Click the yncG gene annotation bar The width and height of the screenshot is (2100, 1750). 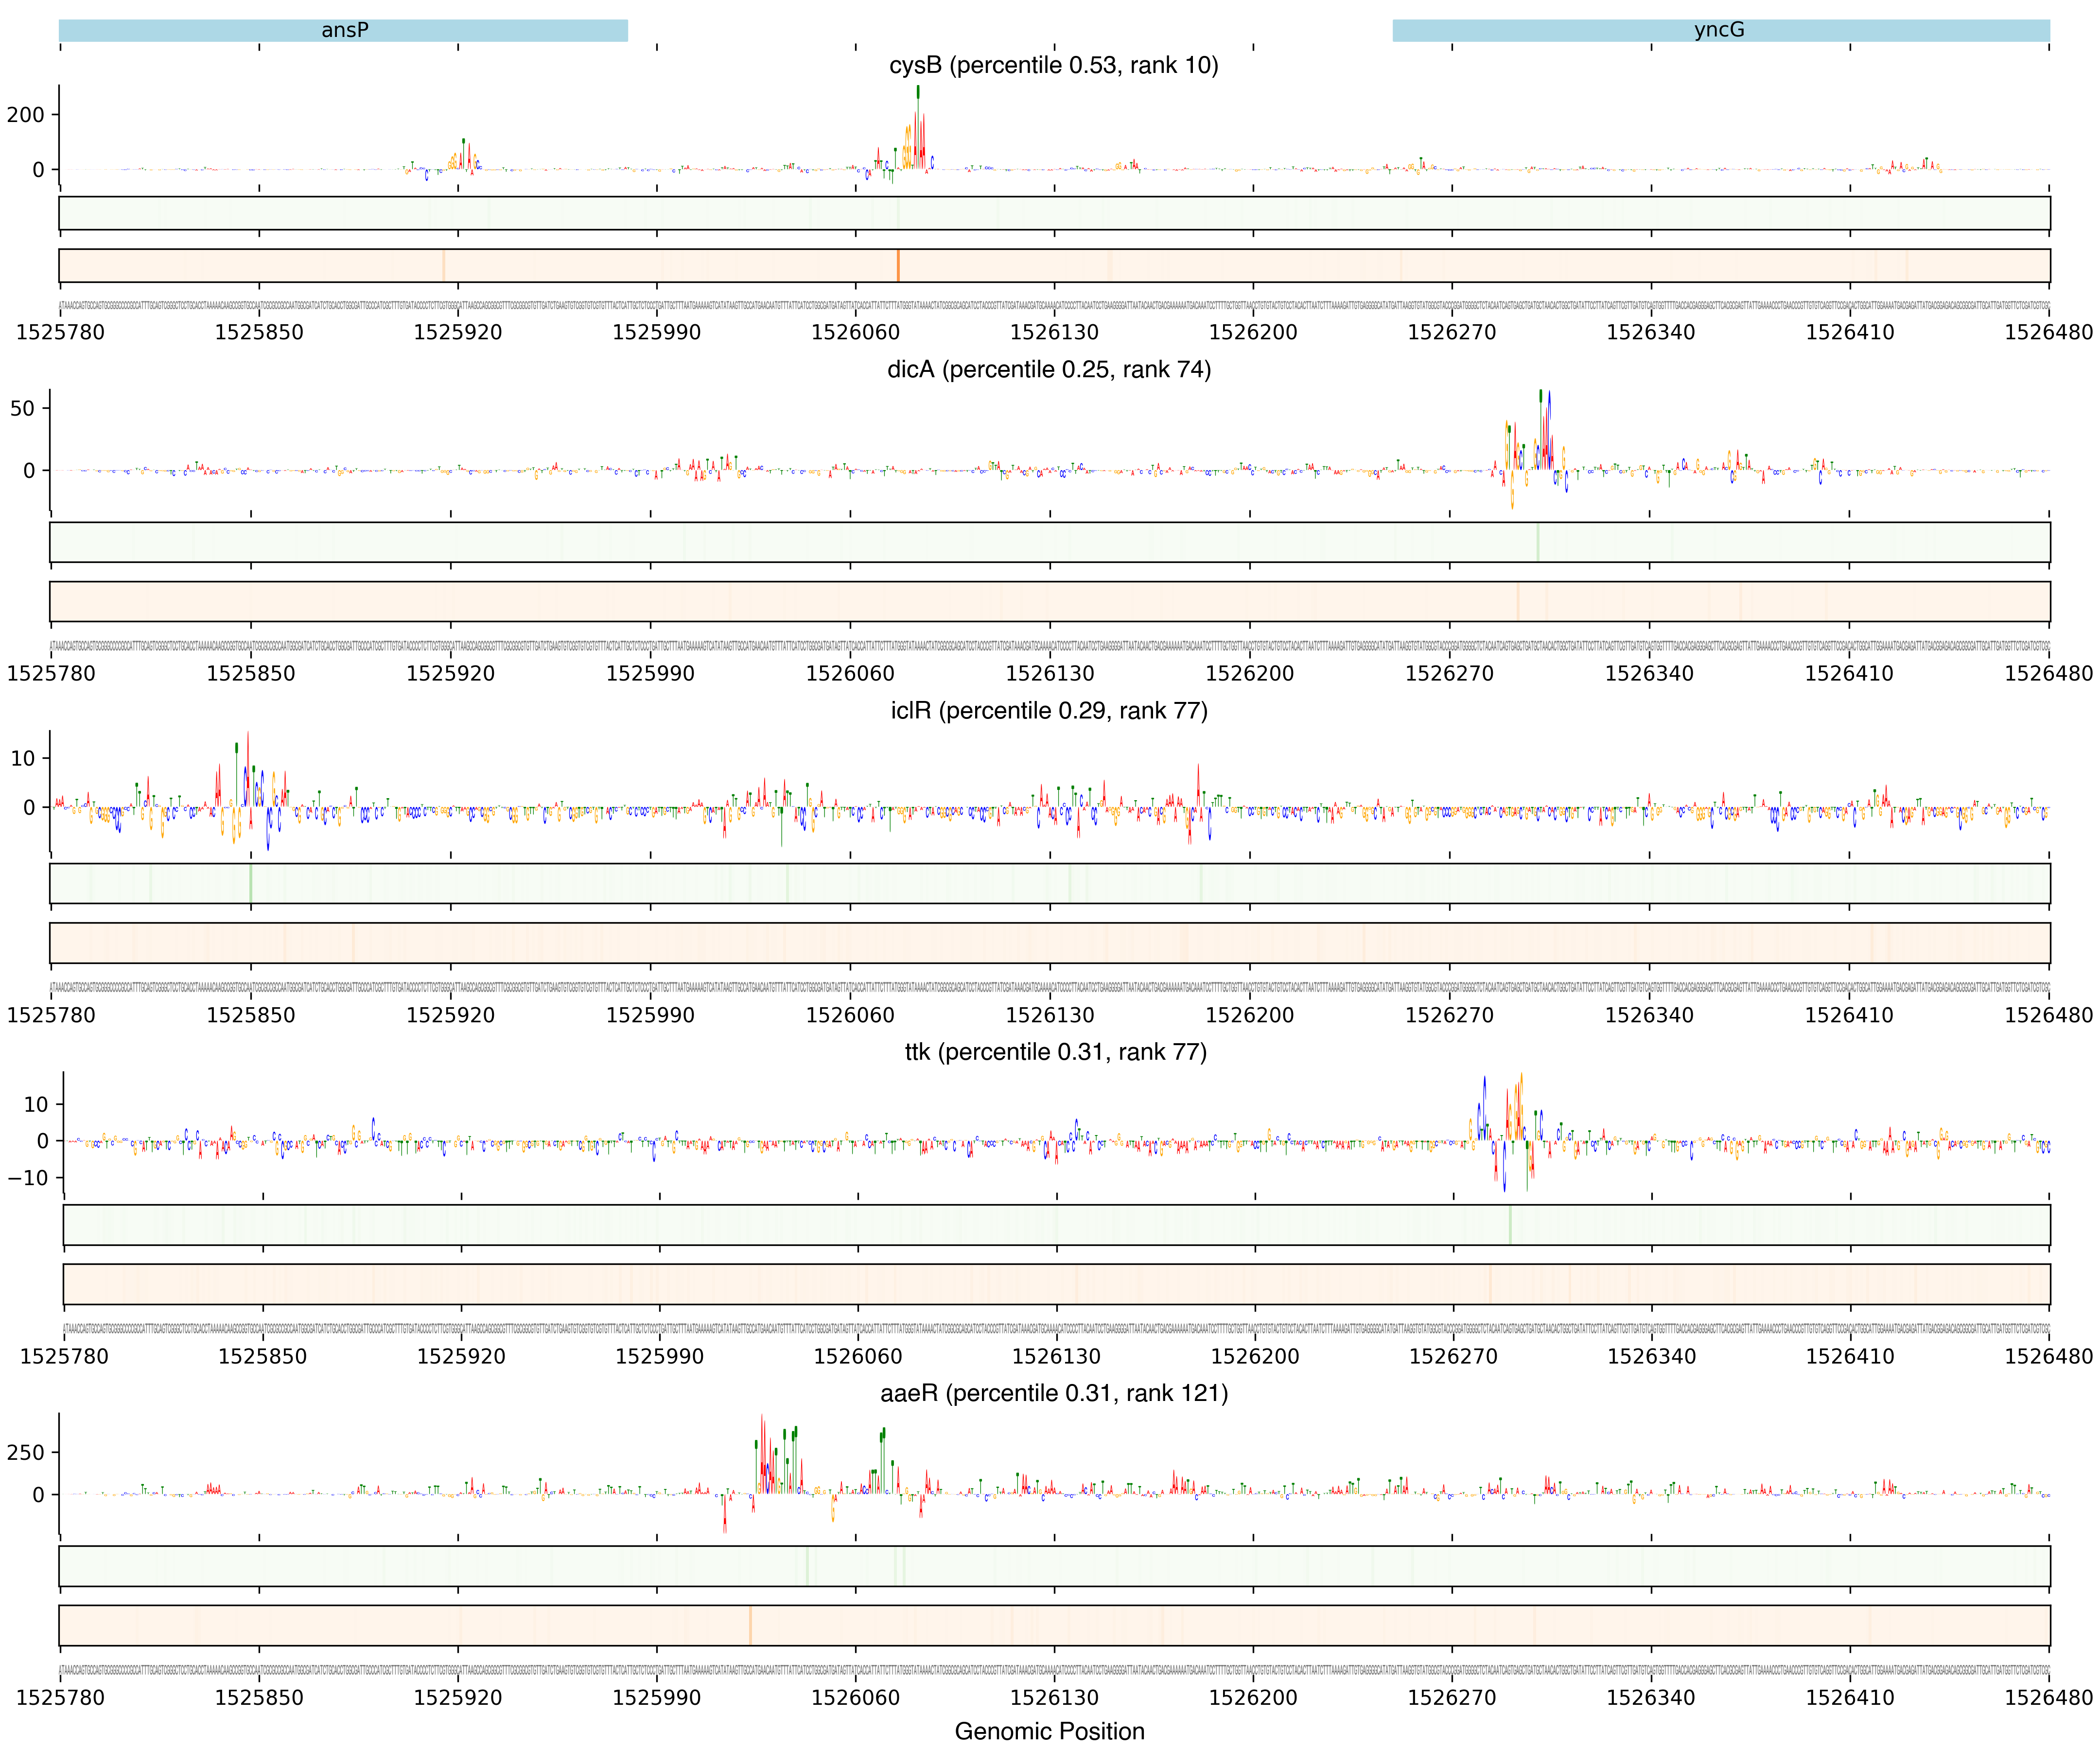point(1720,30)
